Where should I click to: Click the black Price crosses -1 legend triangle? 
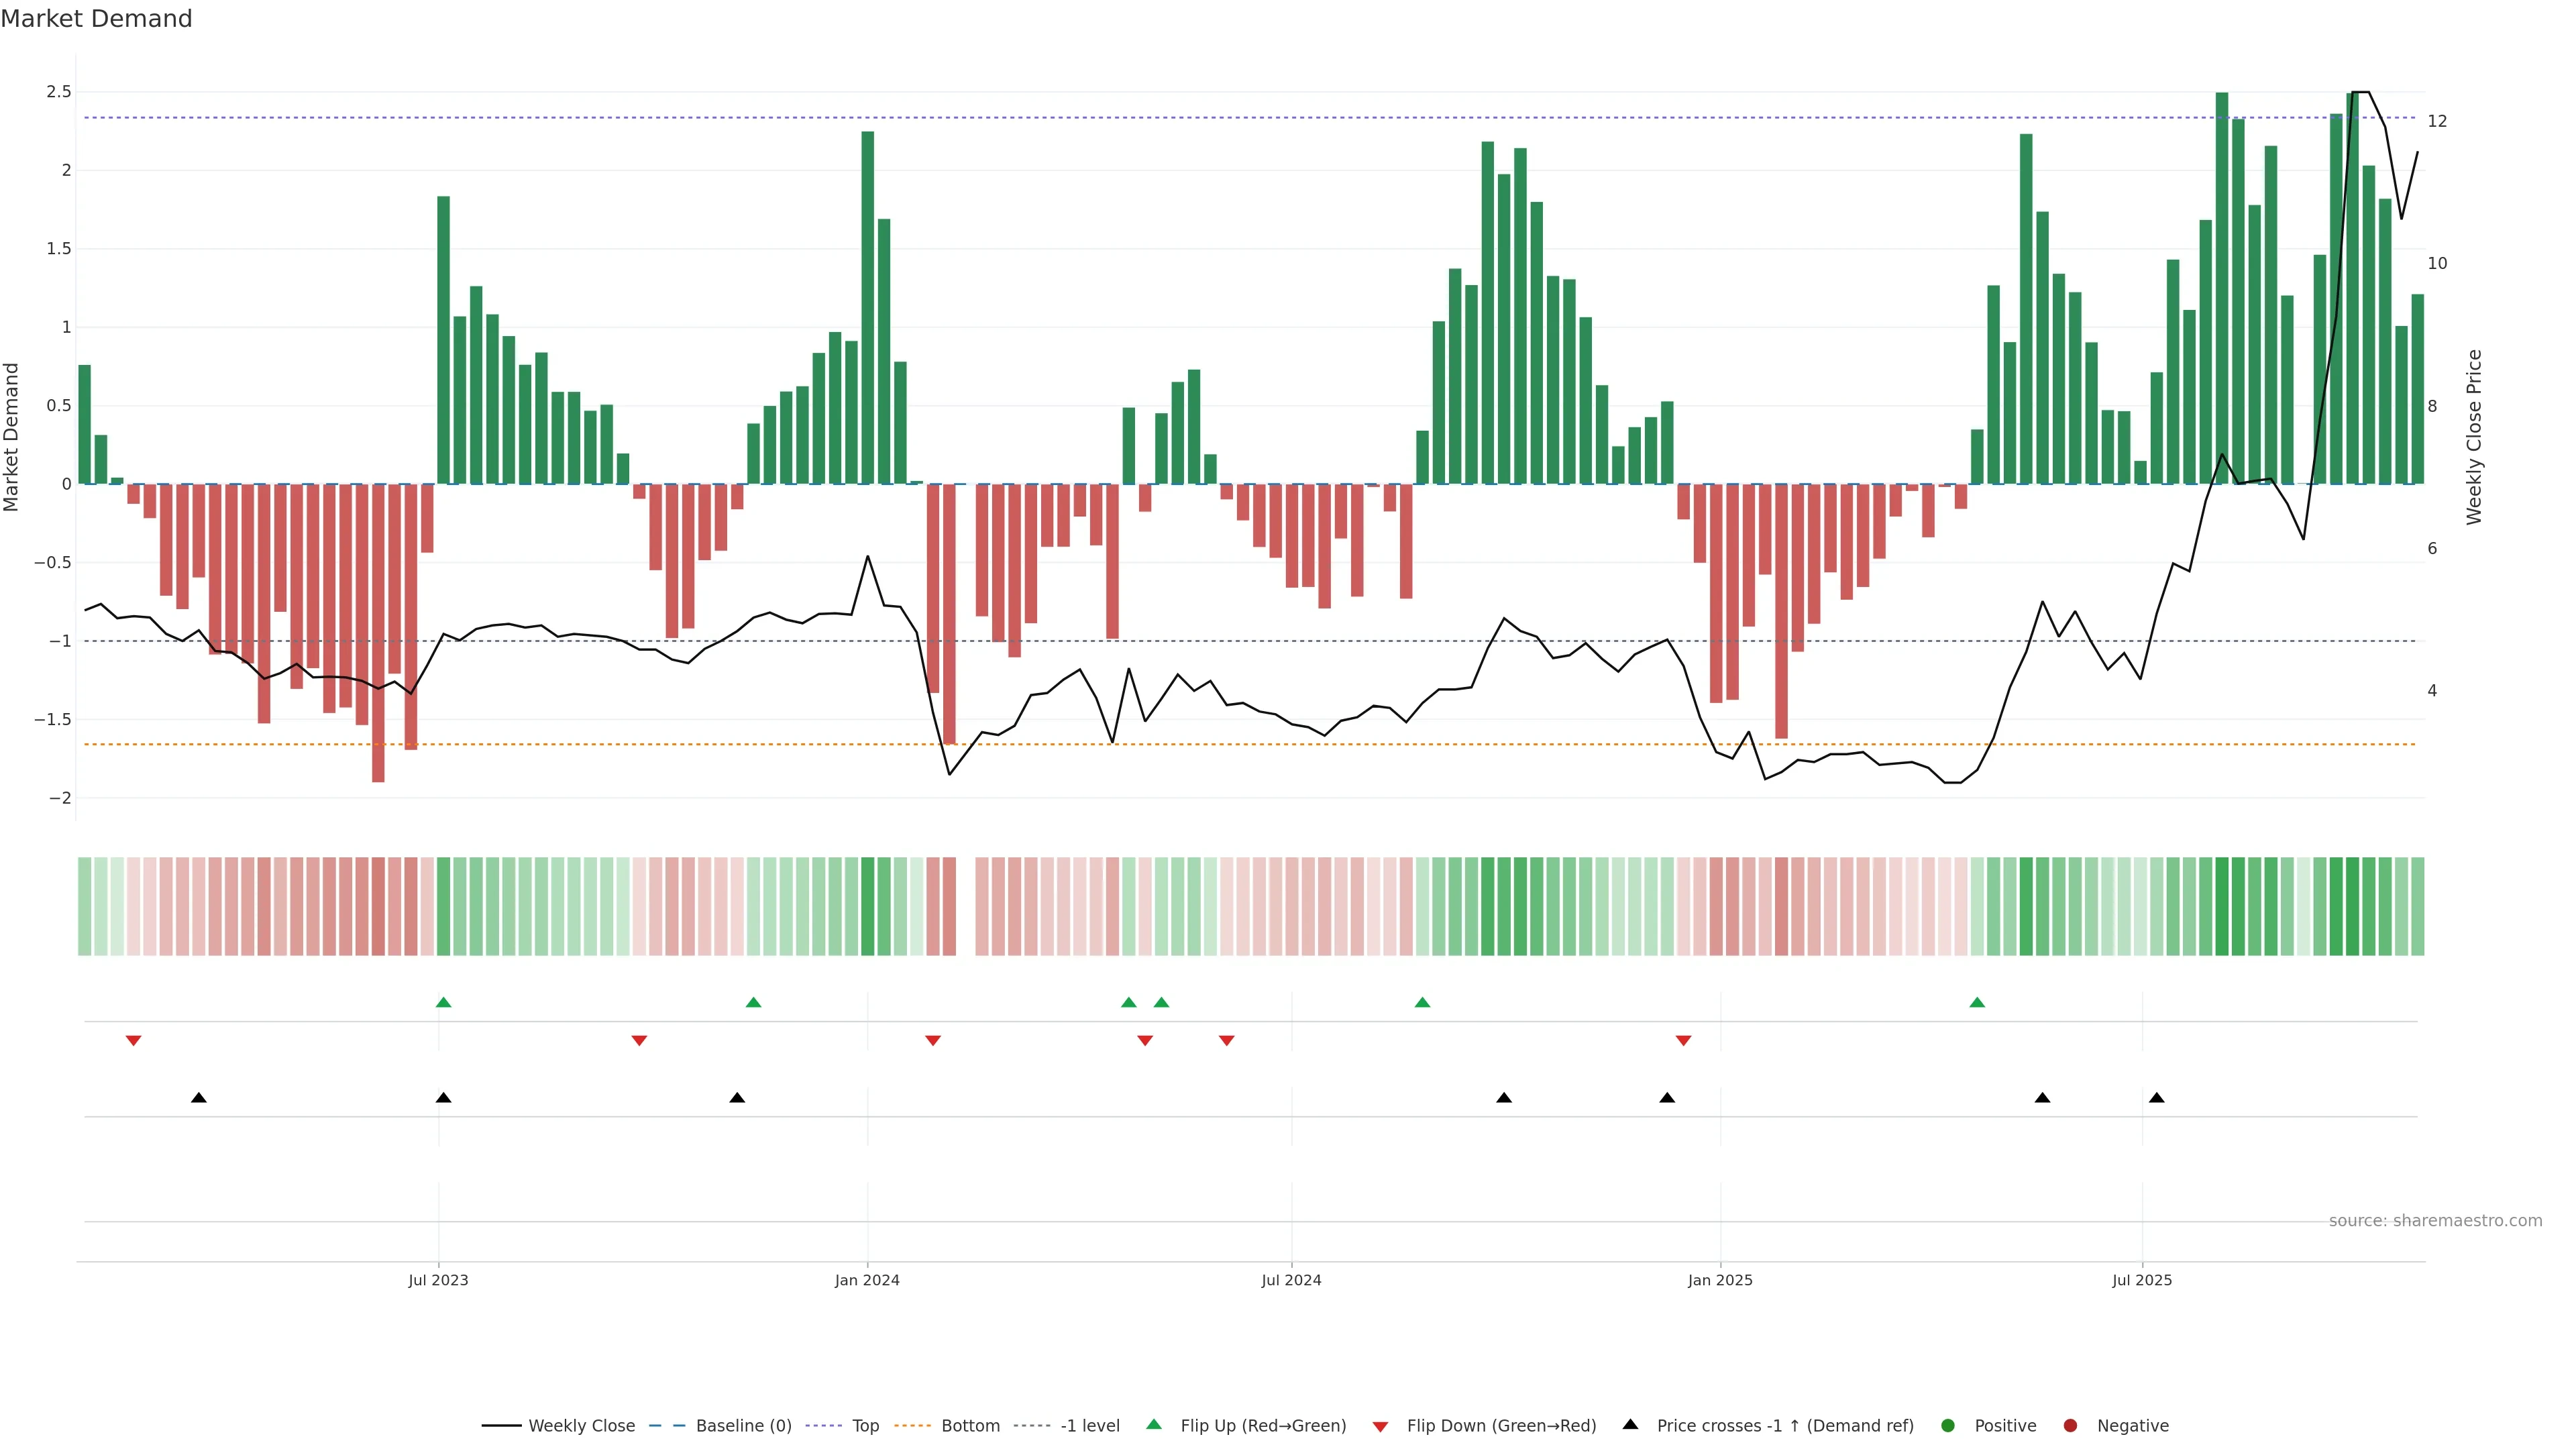[1630, 1424]
